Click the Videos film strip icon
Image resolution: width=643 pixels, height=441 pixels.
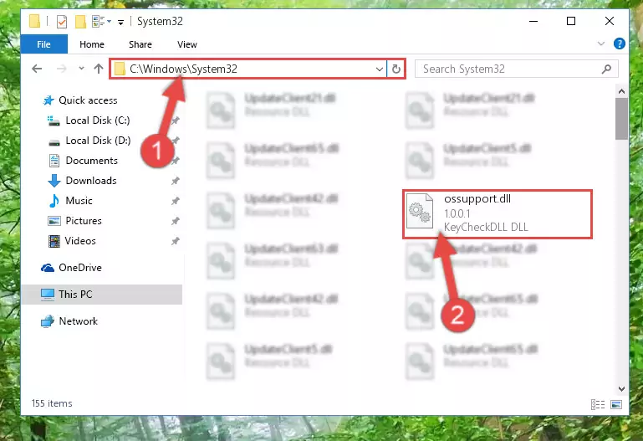tap(54, 241)
